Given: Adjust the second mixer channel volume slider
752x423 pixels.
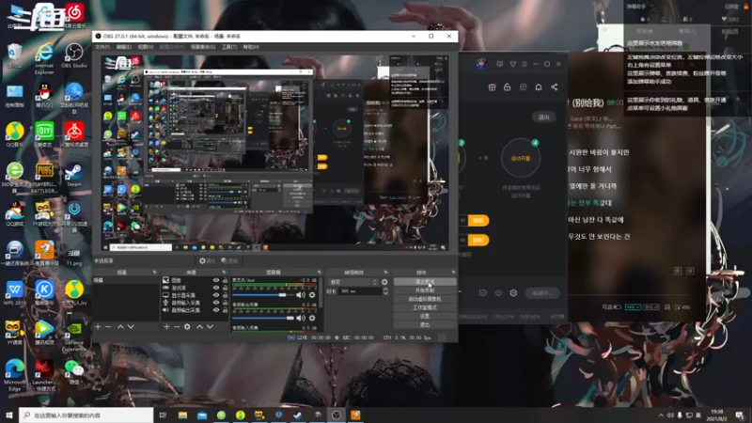Looking at the screenshot, I should [x=263, y=318].
